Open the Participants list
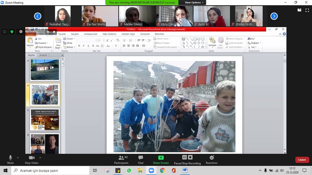The image size is (312, 175). (121, 160)
